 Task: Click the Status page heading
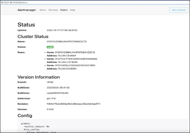pyautogui.click(x=26, y=25)
